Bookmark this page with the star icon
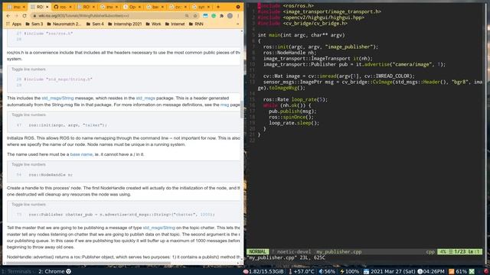The image size is (490, 275). (195, 15)
